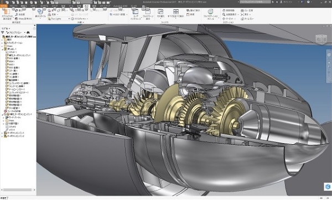Open the Quarter Section View dropdown
The image size is (332, 200).
tap(118, 14)
